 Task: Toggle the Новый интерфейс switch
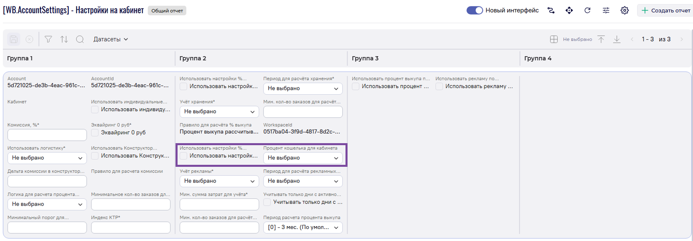click(x=474, y=10)
